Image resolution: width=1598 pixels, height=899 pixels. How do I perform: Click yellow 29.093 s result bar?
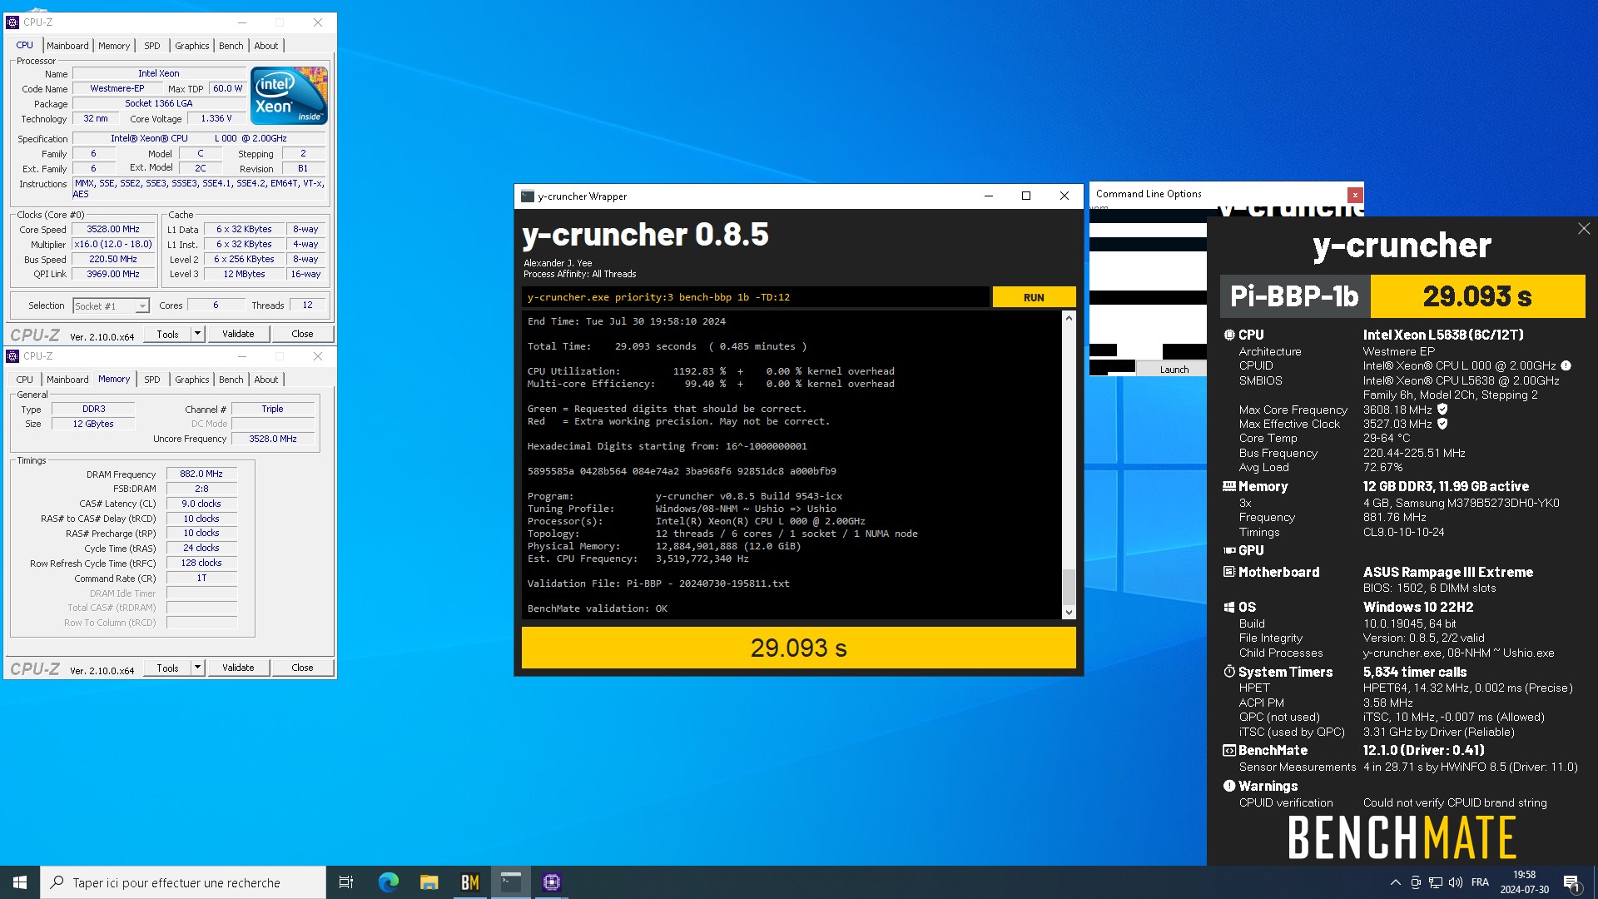pyautogui.click(x=798, y=648)
